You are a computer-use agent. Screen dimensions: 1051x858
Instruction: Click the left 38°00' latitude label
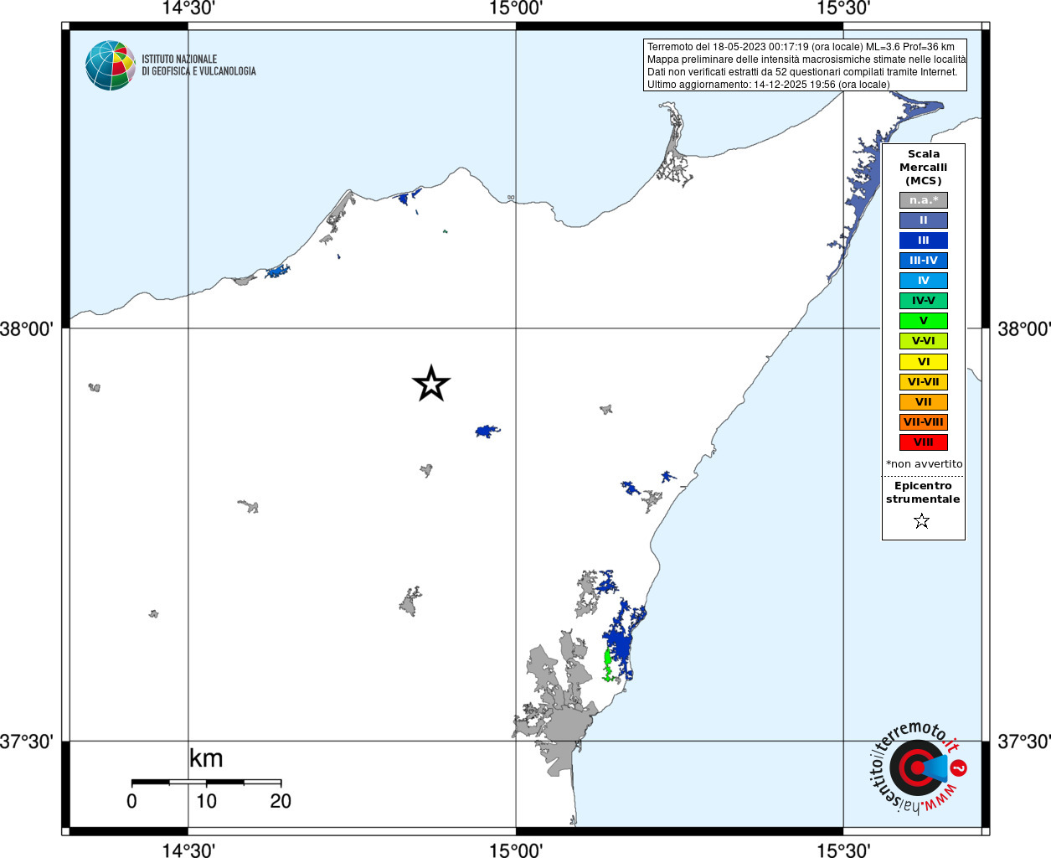pos(27,328)
